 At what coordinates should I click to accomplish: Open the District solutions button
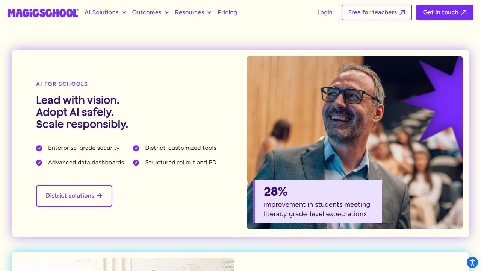(x=74, y=196)
